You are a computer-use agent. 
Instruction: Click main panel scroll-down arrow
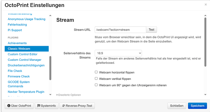click(205, 95)
